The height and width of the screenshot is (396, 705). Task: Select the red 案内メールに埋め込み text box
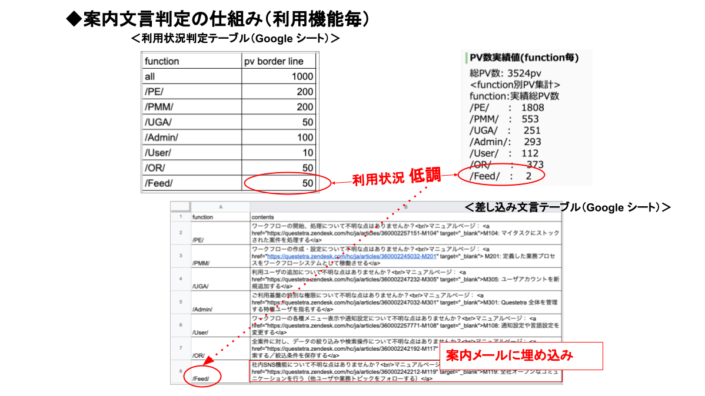point(510,355)
